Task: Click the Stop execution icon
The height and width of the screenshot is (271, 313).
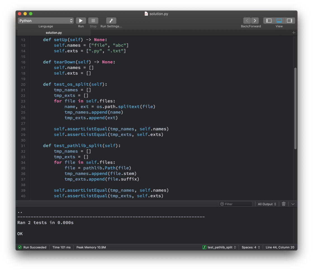Action: (x=93, y=20)
